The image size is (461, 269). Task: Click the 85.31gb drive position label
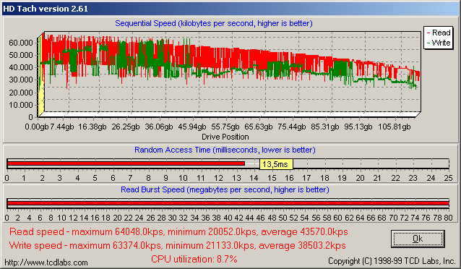click(325, 127)
